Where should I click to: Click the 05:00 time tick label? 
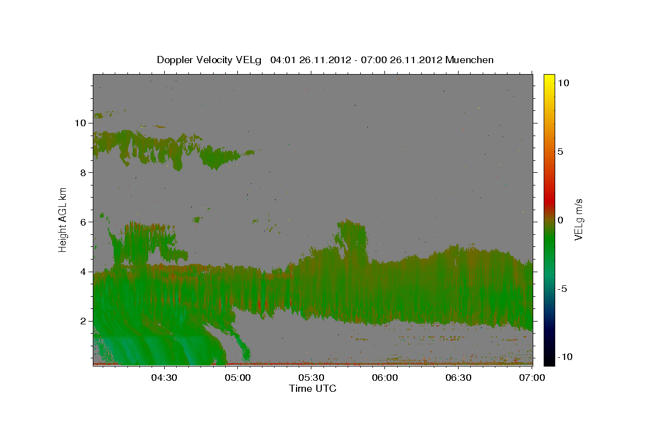click(238, 378)
